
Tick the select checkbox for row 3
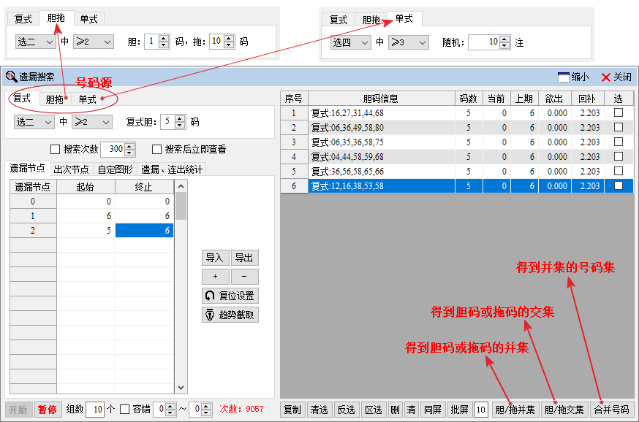click(x=619, y=142)
